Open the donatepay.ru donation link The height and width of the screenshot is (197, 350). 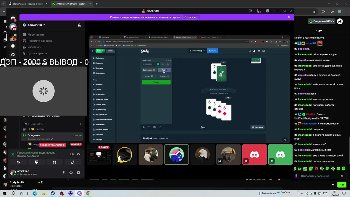(312, 118)
